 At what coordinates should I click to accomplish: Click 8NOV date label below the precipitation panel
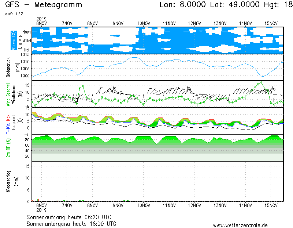click(x=93, y=205)
